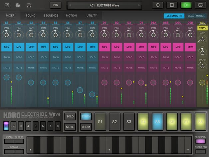Click the BOOST knob
209x157 pixels.
tap(202, 66)
